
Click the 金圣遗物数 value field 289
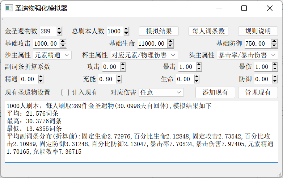click(48, 31)
